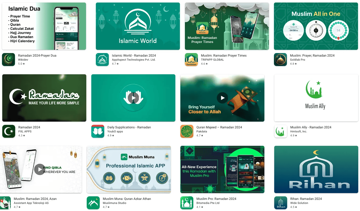Open the Quran Majeed app icon

187,131
